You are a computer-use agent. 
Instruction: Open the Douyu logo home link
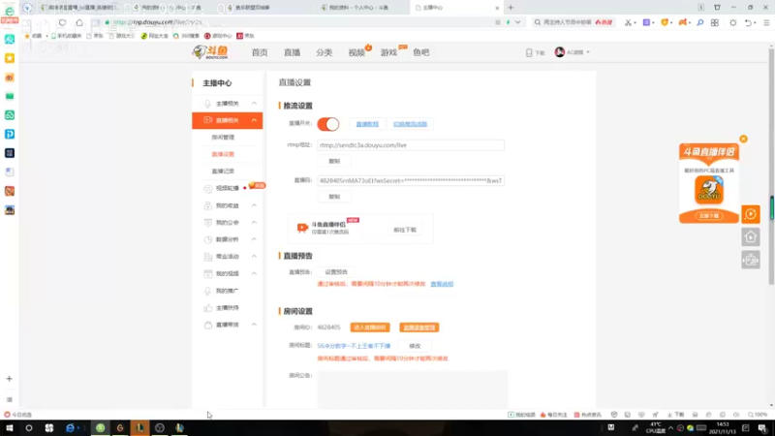(x=210, y=52)
